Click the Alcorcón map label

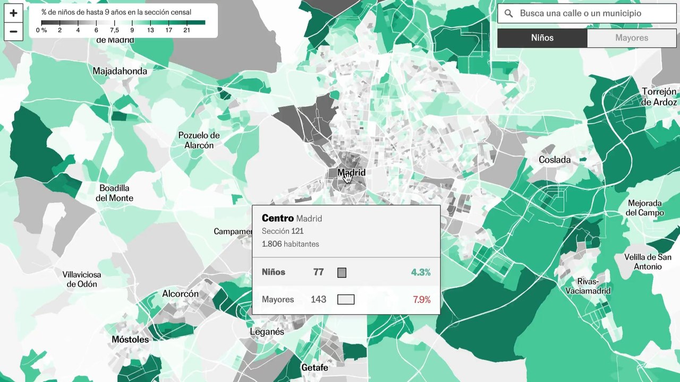181,294
